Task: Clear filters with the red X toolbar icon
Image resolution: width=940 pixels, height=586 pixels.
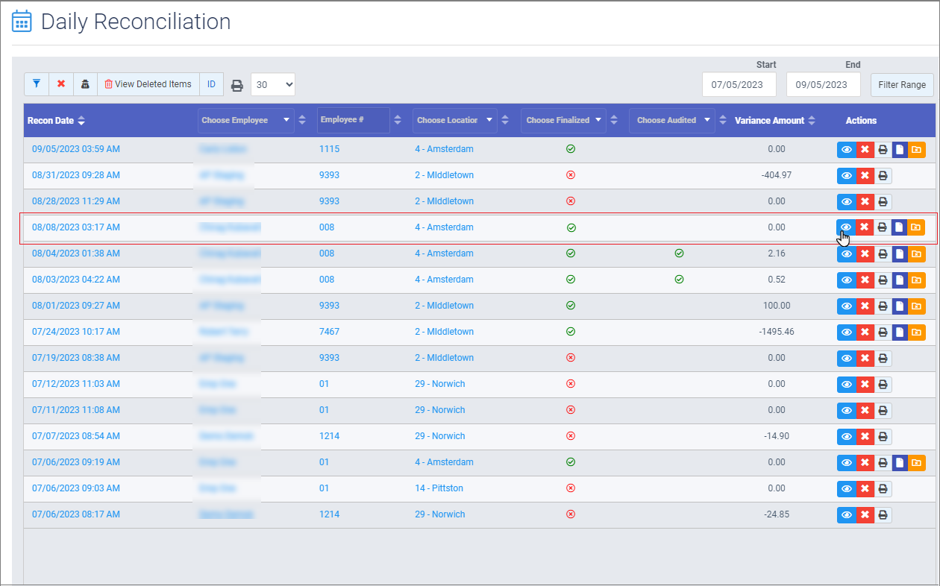Action: [x=61, y=84]
